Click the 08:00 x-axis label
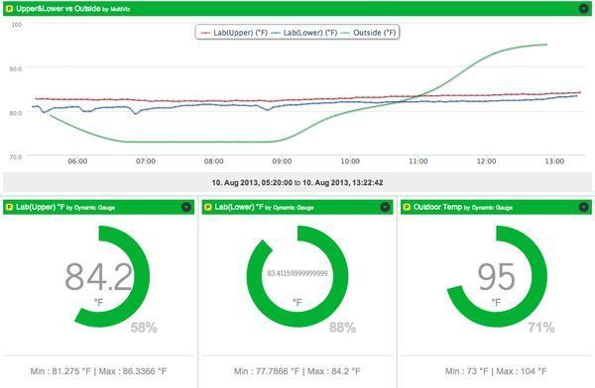The width and height of the screenshot is (595, 388). tap(214, 161)
